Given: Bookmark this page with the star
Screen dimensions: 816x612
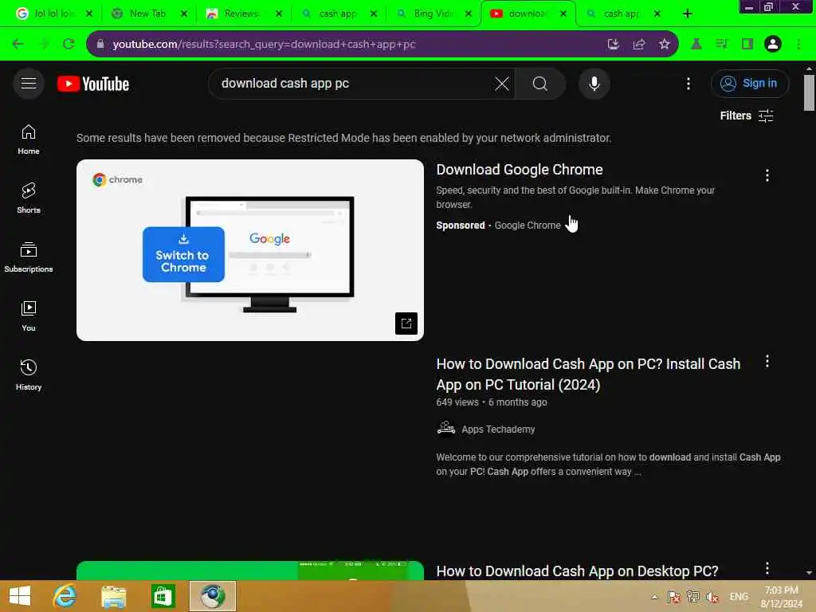Looking at the screenshot, I should tap(664, 45).
